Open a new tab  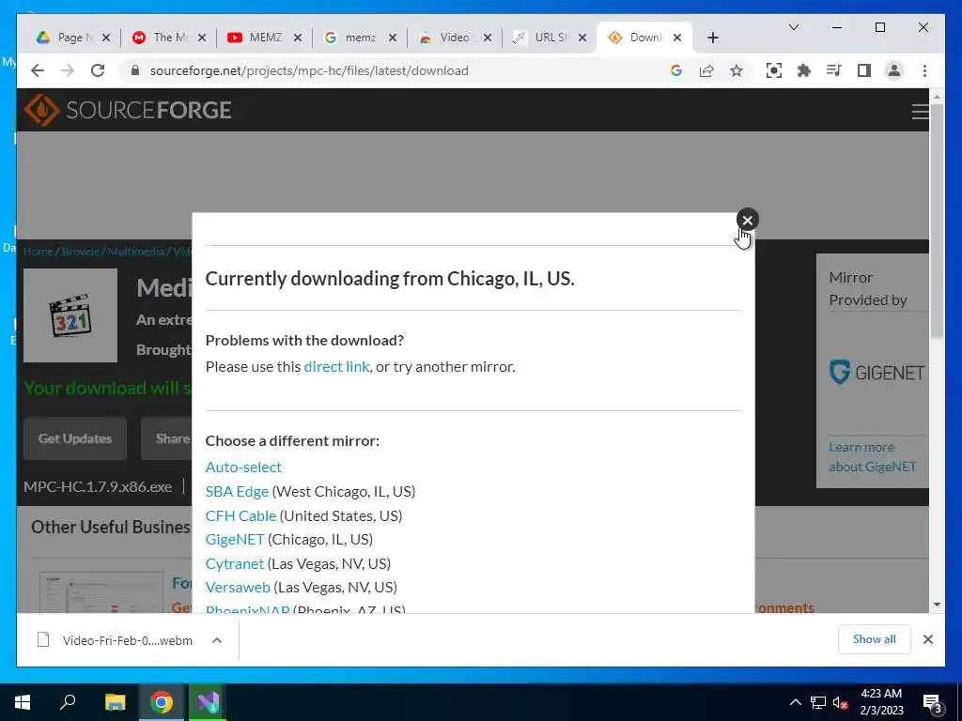point(712,38)
